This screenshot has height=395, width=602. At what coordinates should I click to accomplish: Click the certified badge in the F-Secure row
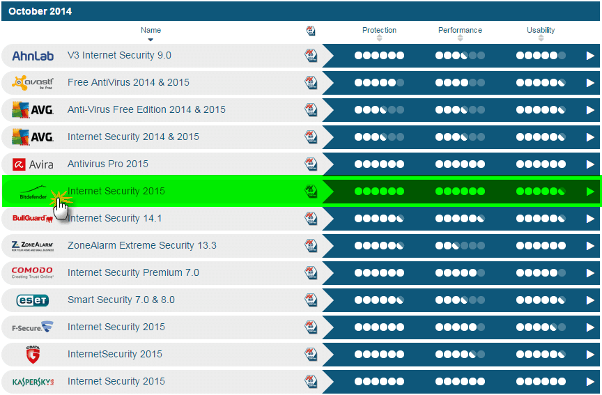311,327
